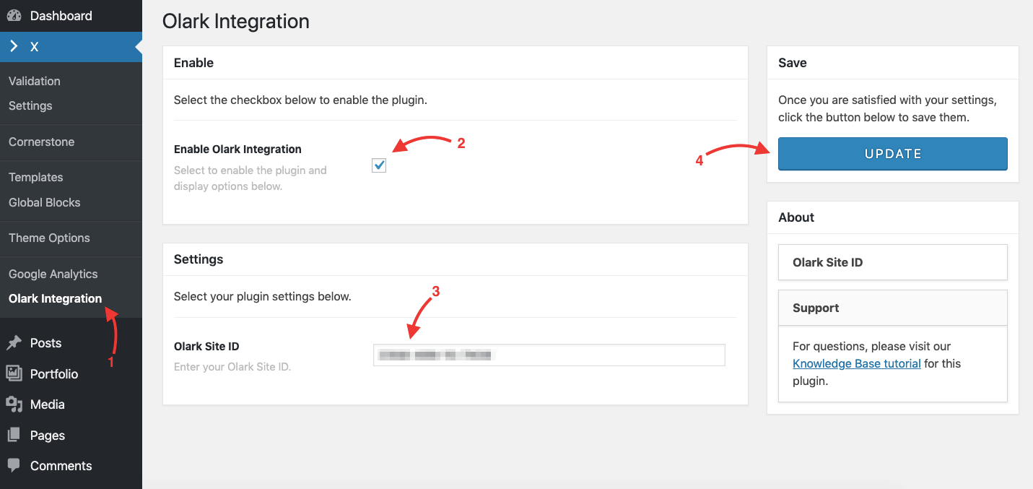
Task: Uncheck the Enable Olark Integration checkbox
Action: coord(379,165)
